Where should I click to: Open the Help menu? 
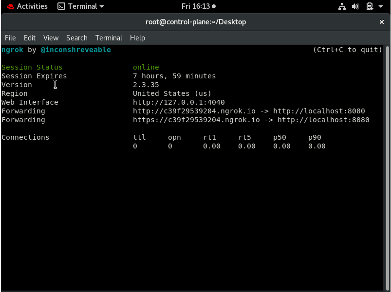click(137, 38)
